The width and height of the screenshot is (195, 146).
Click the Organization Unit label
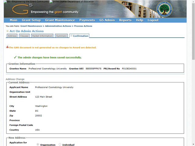(x=20, y=92)
